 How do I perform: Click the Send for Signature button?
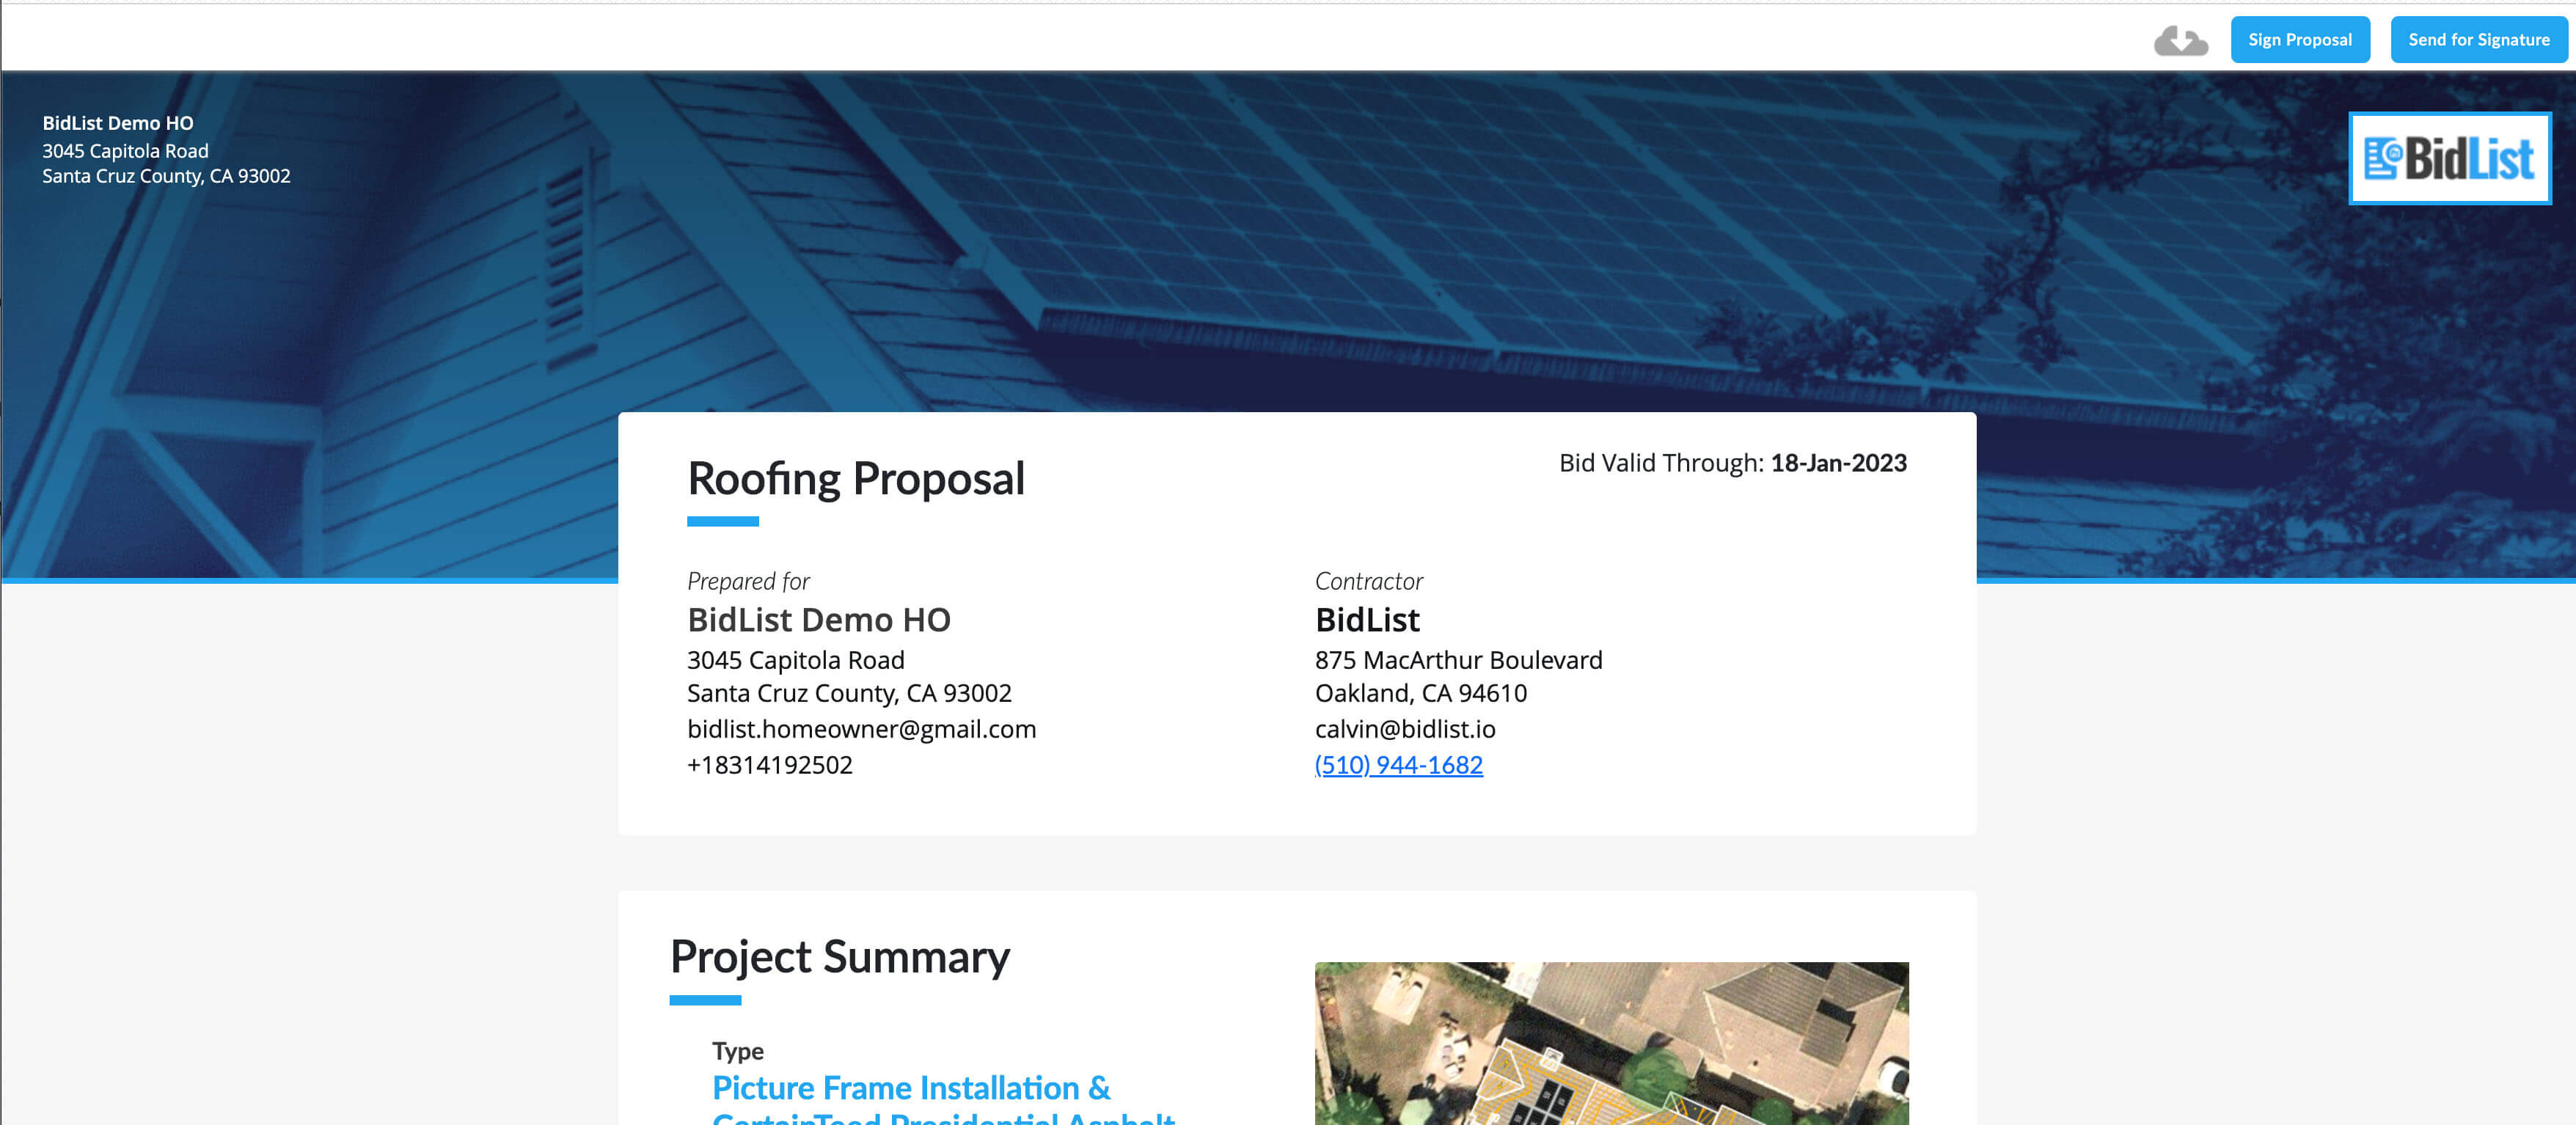coord(2478,40)
